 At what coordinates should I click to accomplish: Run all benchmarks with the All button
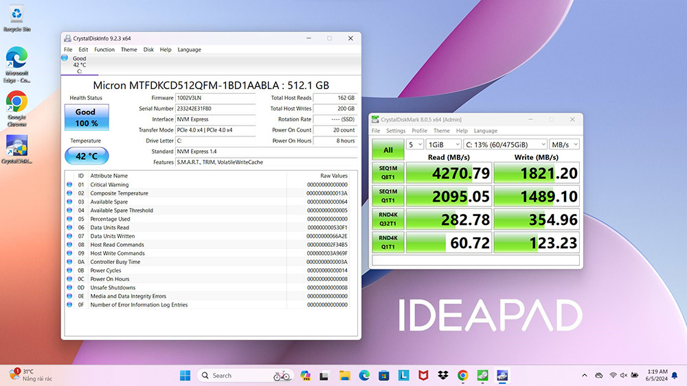388,150
